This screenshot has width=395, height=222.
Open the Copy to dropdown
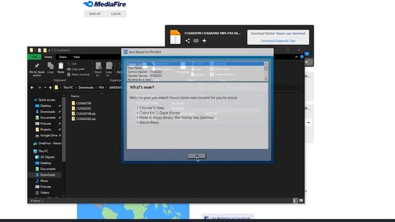(109, 69)
